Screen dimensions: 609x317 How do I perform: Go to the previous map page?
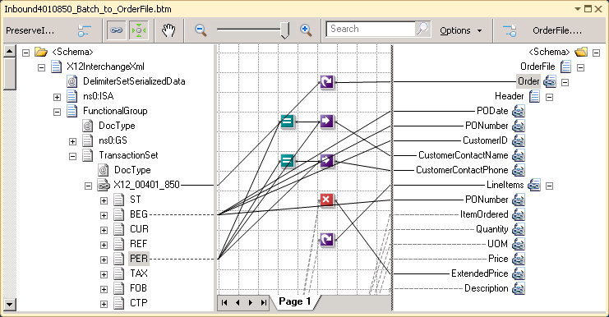pyautogui.click(x=238, y=303)
